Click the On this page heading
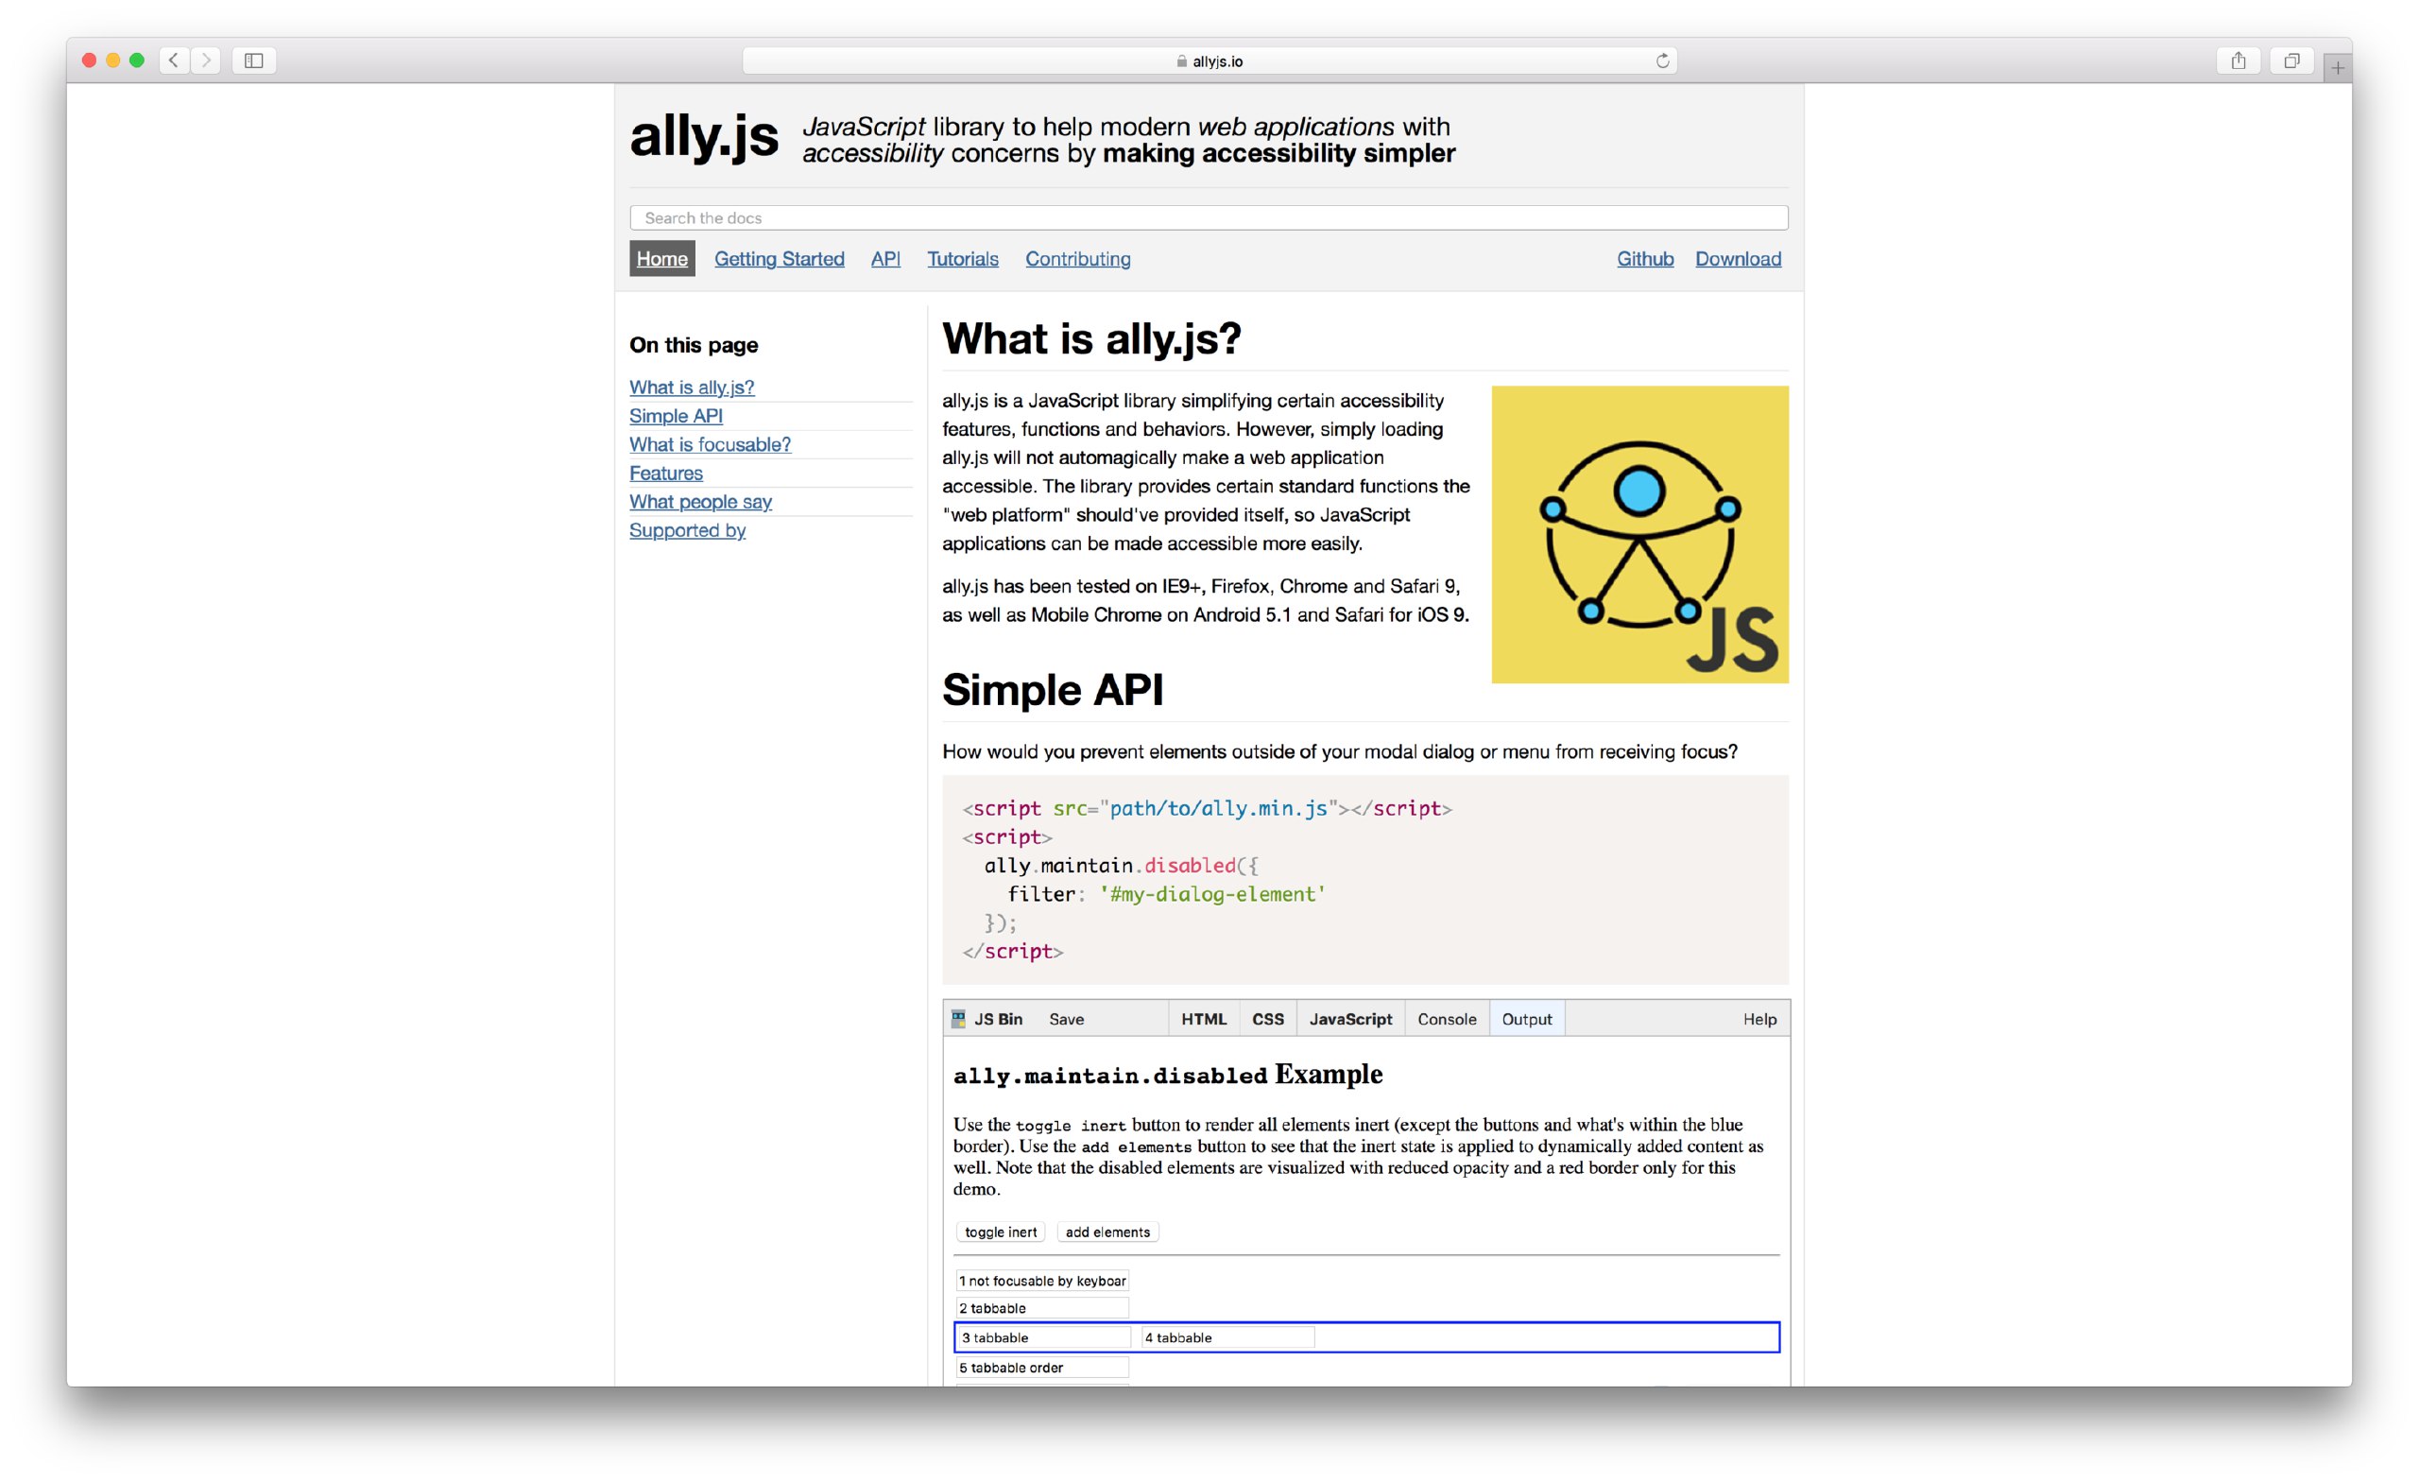 [x=694, y=345]
